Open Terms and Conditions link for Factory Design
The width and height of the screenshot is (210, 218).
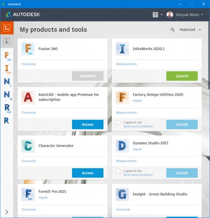138,126
